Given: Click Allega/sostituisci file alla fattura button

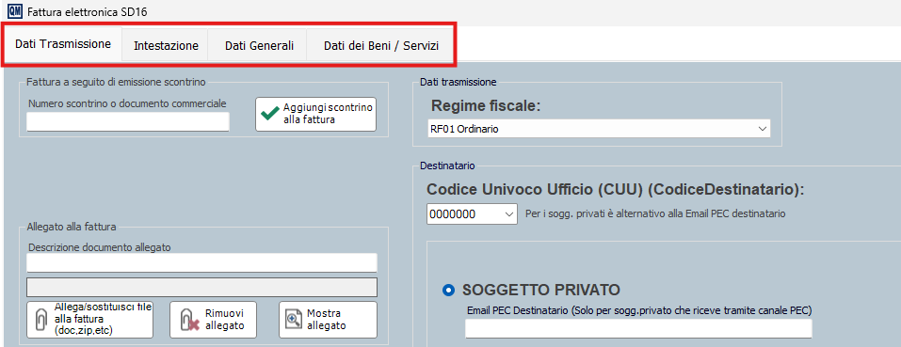Looking at the screenshot, I should 89,320.
